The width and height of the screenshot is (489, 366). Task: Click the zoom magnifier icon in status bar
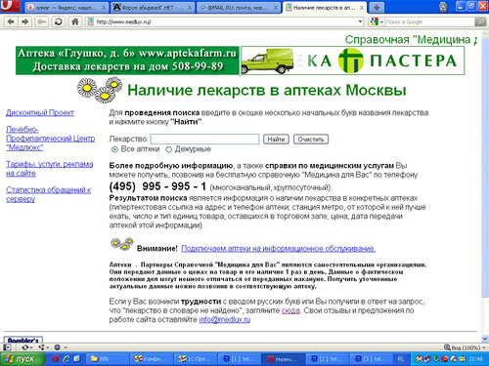(x=447, y=347)
